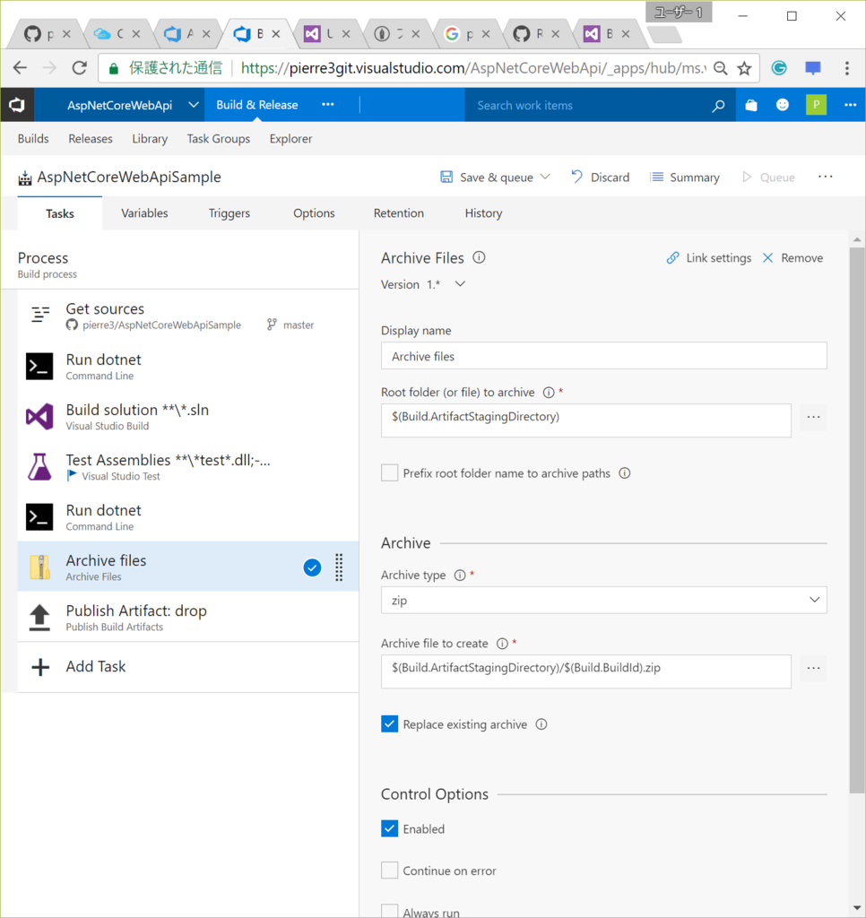Open the far-right header ellipsis menu
Viewport: 866px width, 918px height.
850,105
